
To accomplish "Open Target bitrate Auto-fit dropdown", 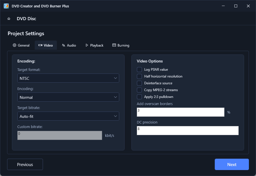I will (x=68, y=116).
